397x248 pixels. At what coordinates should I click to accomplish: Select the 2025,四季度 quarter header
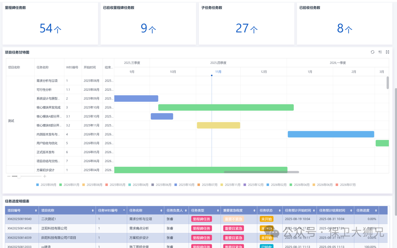pyautogui.click(x=218, y=63)
